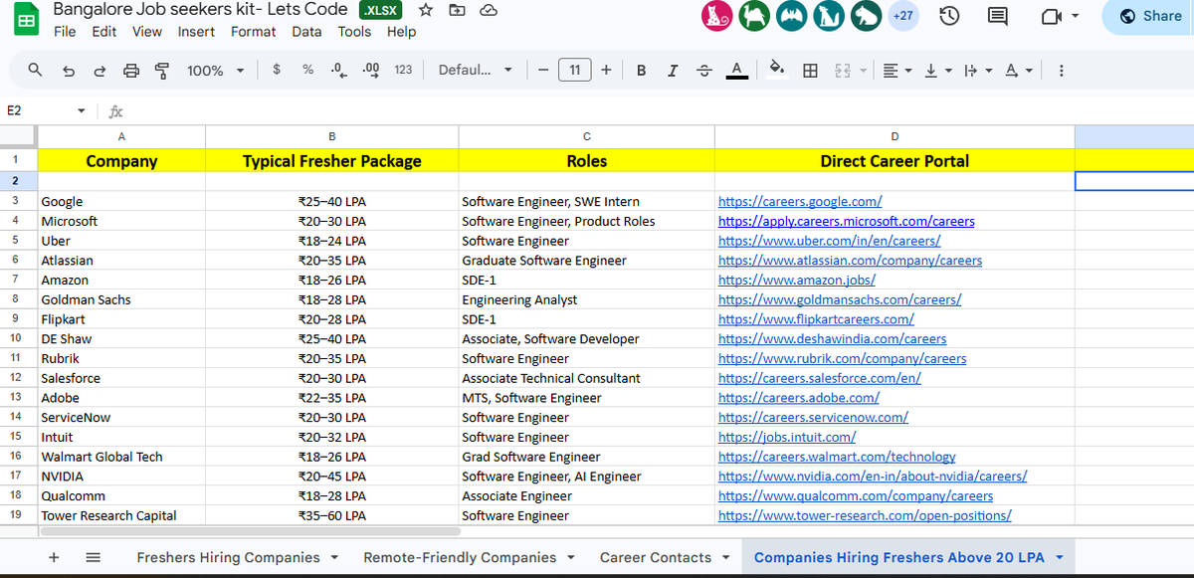
Task: Open the Help menu
Action: click(401, 32)
